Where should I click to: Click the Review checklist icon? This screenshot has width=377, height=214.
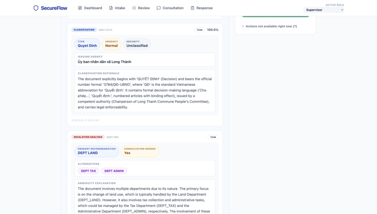click(x=134, y=8)
